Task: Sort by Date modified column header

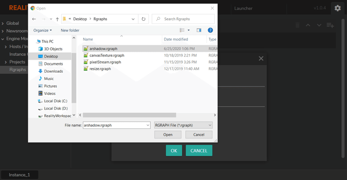Action: click(176, 39)
